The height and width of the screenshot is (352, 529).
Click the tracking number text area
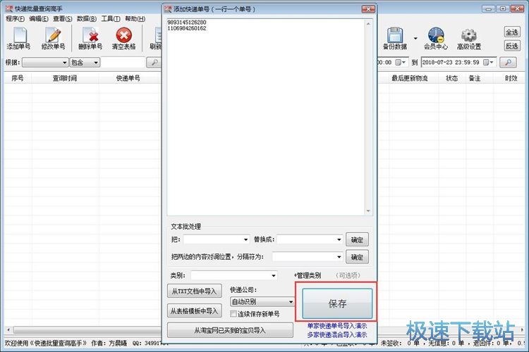265,118
